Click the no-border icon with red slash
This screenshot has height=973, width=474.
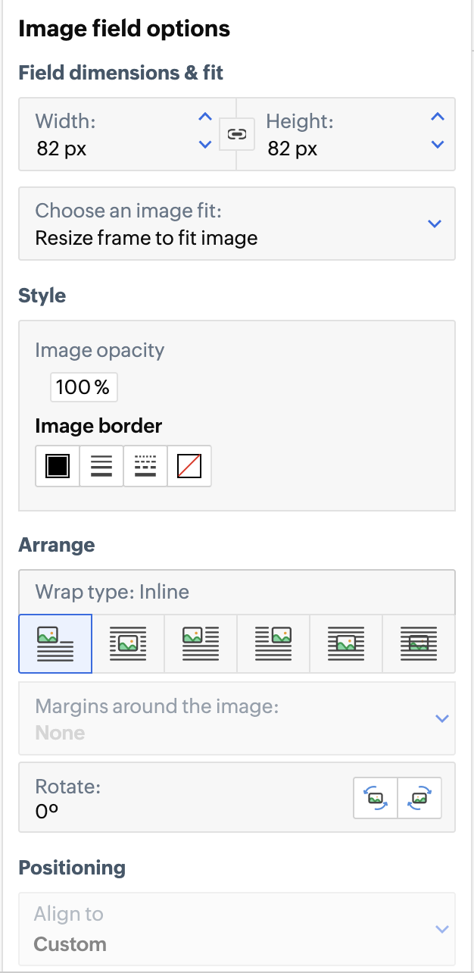click(189, 465)
